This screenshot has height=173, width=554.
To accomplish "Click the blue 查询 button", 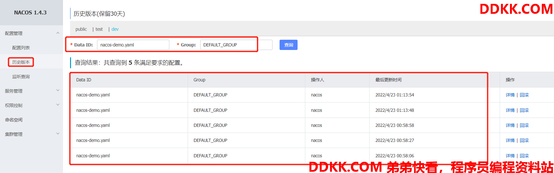I will tap(289, 45).
